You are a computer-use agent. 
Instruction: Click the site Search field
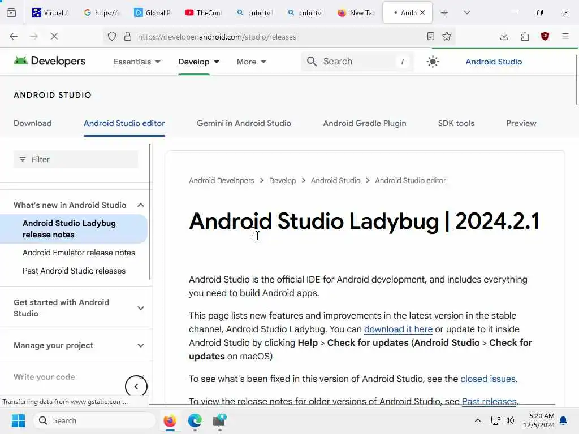(357, 61)
